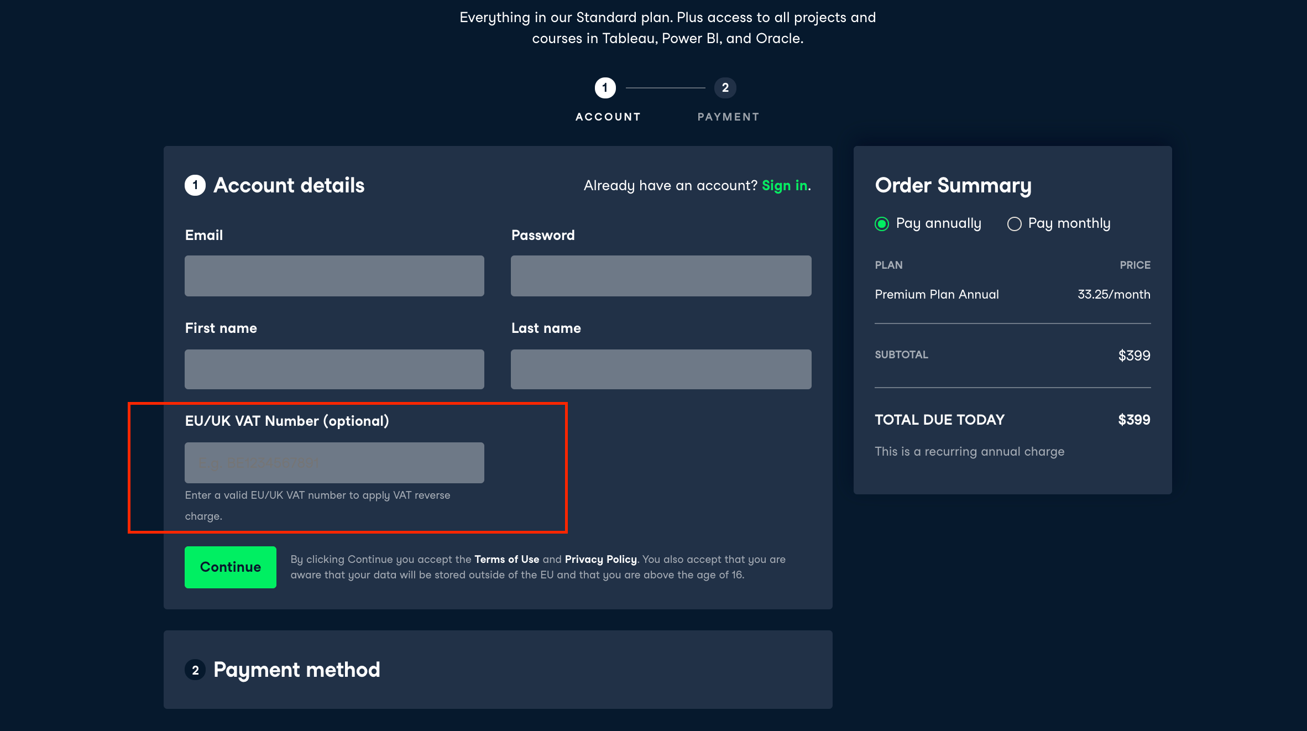Focus the Password input field
Viewport: 1307px width, 731px height.
tap(661, 276)
